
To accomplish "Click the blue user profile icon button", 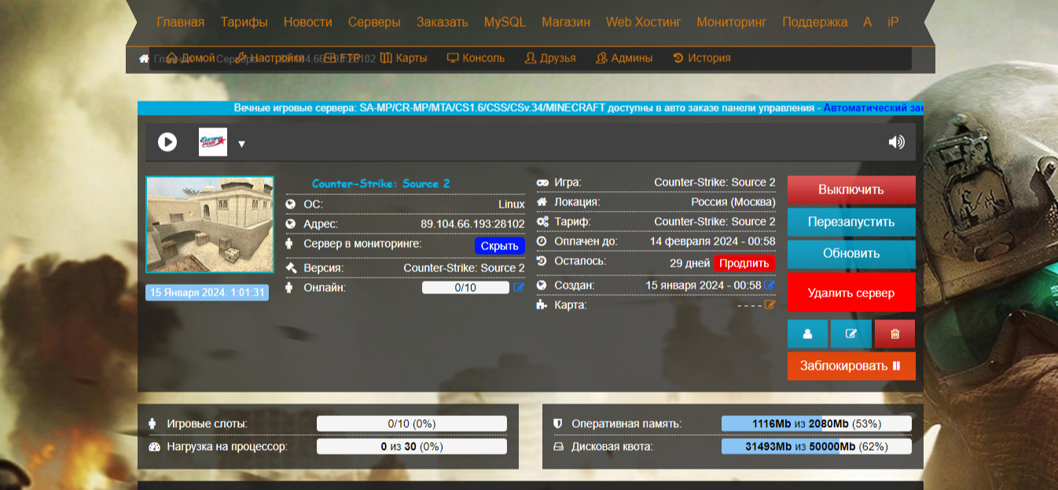I will pos(807,333).
